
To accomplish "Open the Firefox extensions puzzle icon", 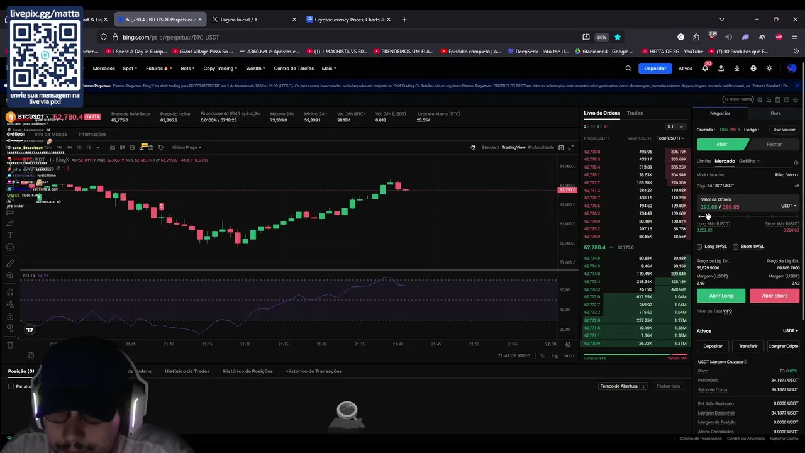I will click(x=696, y=37).
